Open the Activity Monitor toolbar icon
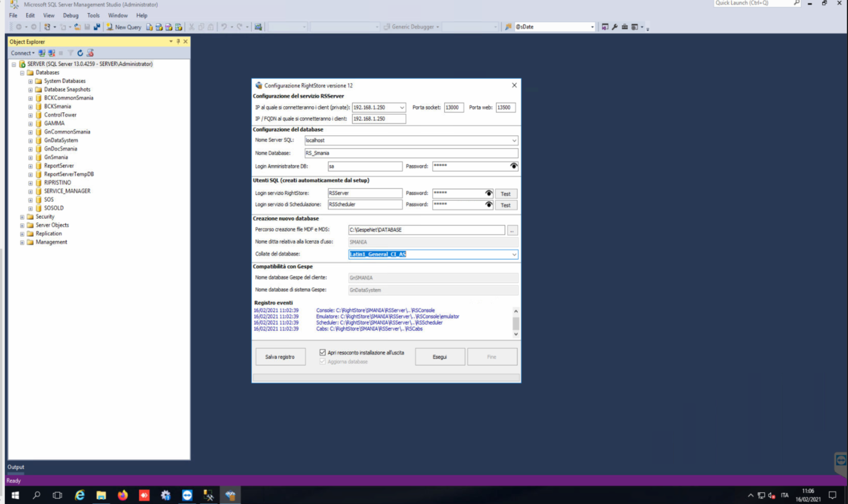The image size is (848, 504). [258, 27]
